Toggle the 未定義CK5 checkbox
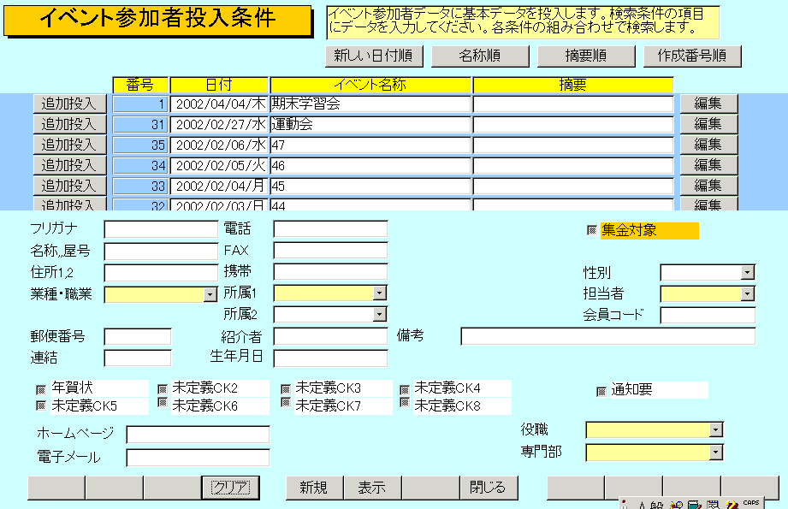 41,405
